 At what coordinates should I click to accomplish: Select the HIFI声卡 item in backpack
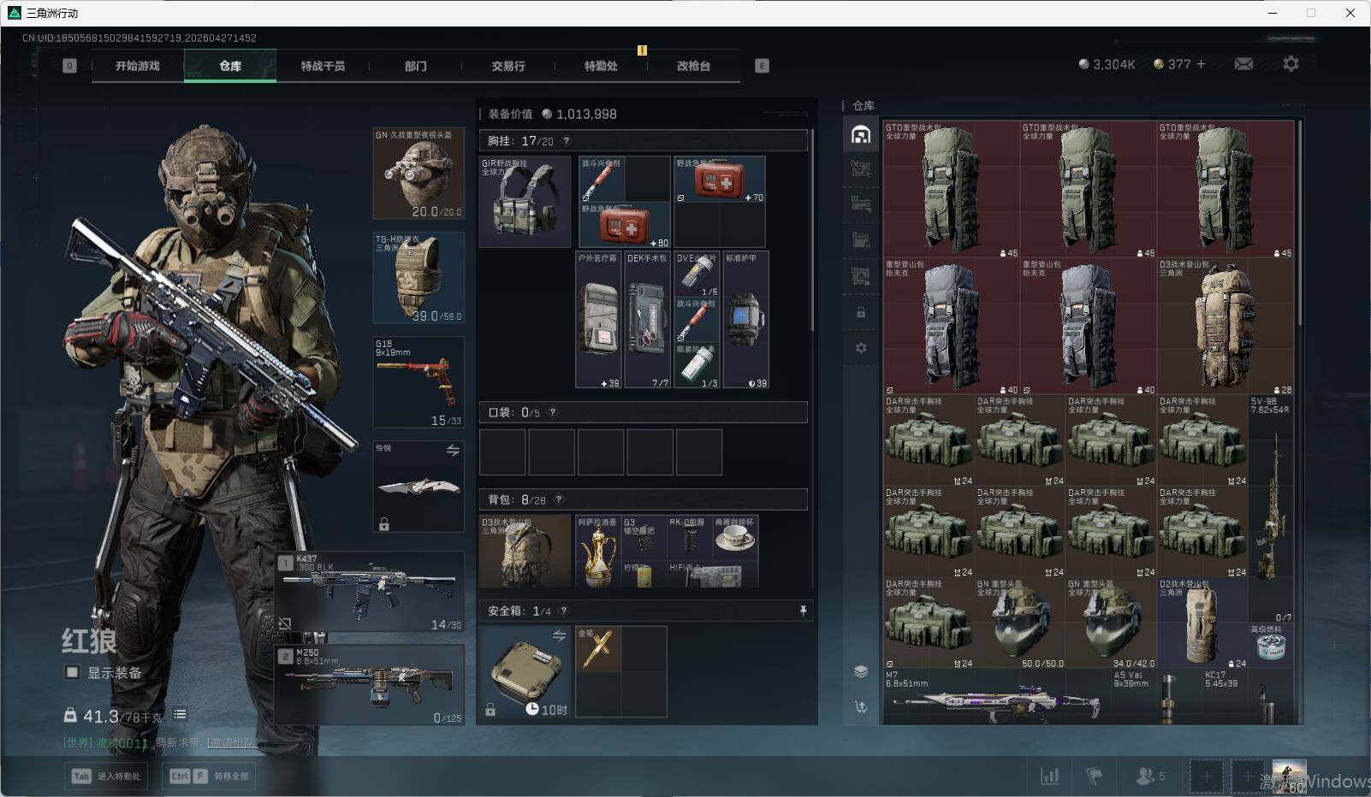coord(711,574)
